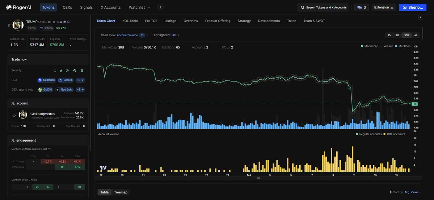Star the GetTrumpMemes X account

[14, 115]
